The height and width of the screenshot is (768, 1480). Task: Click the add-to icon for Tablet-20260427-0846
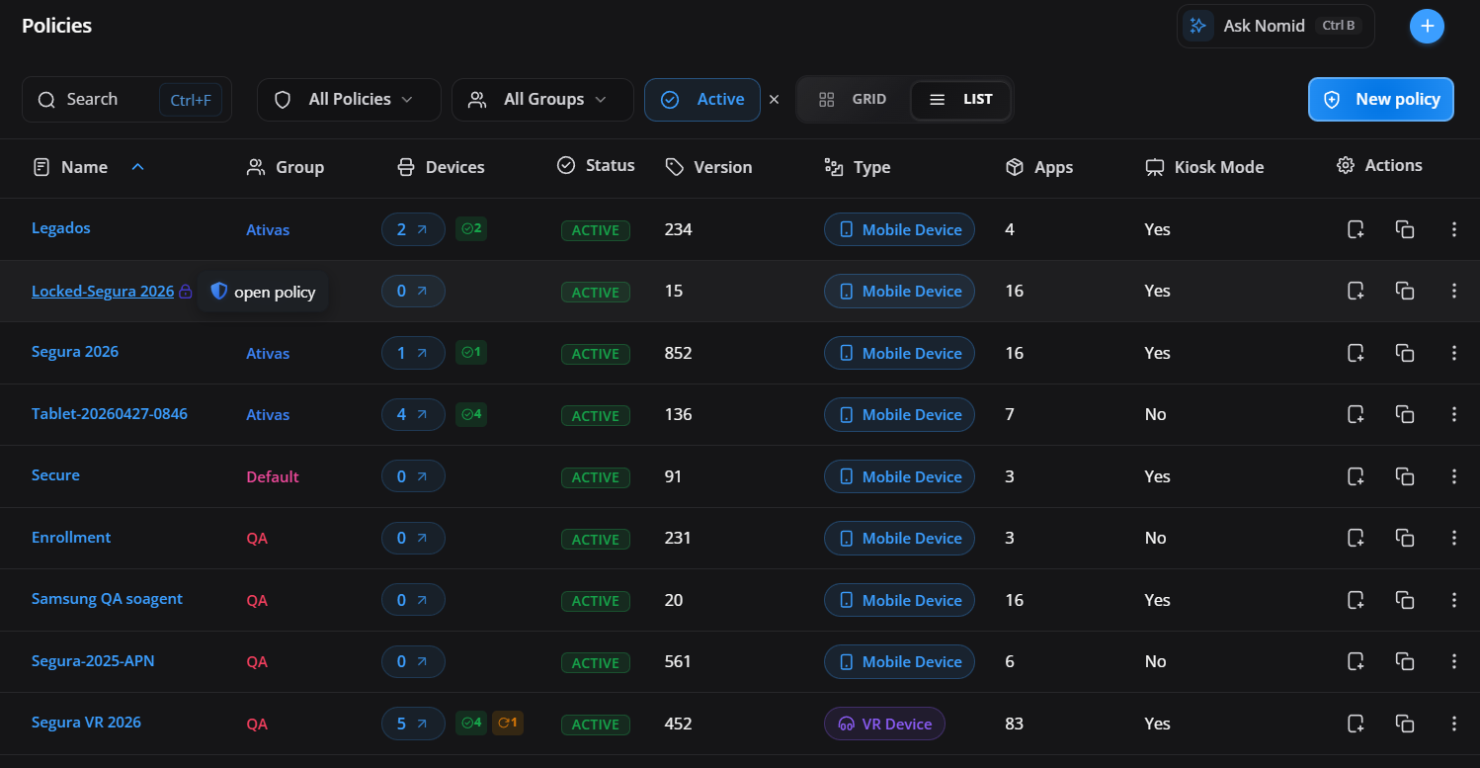coord(1356,414)
